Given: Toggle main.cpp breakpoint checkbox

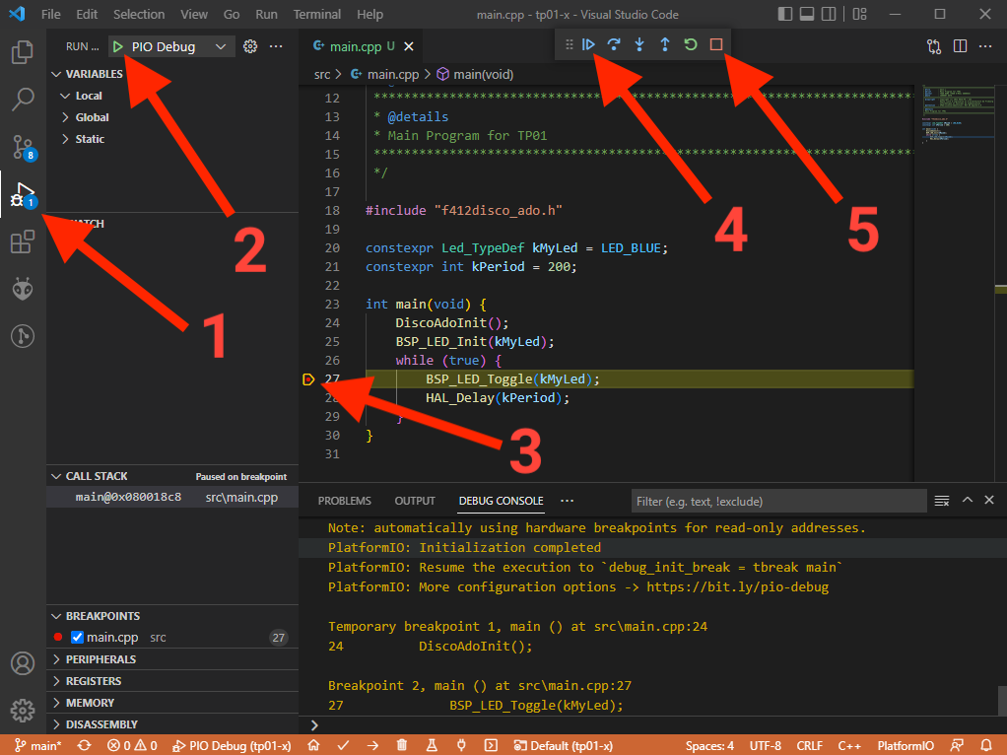Looking at the screenshot, I should (77, 638).
